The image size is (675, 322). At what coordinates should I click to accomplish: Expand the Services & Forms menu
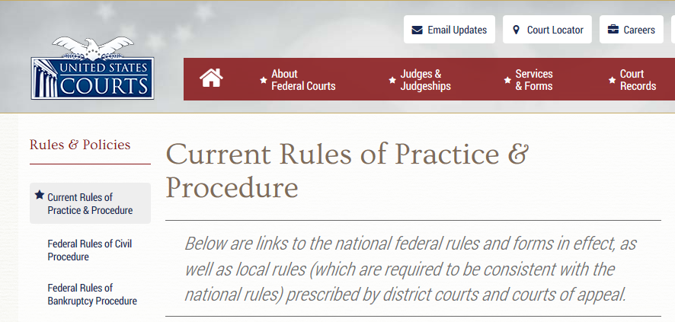click(x=534, y=79)
